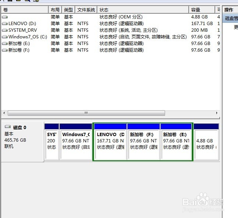Click the 465.76 GB disk size text
This screenshot has height=218, width=238.
point(15,140)
